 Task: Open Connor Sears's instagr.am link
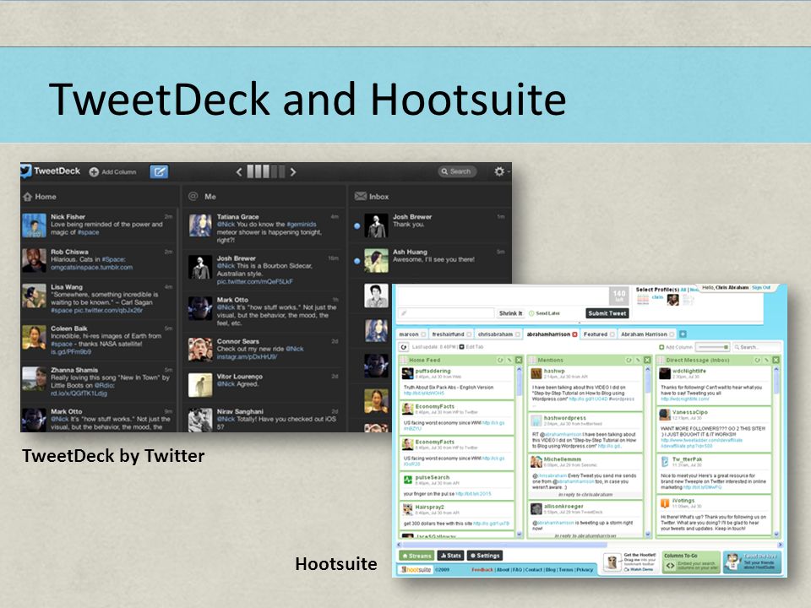pyautogui.click(x=247, y=356)
